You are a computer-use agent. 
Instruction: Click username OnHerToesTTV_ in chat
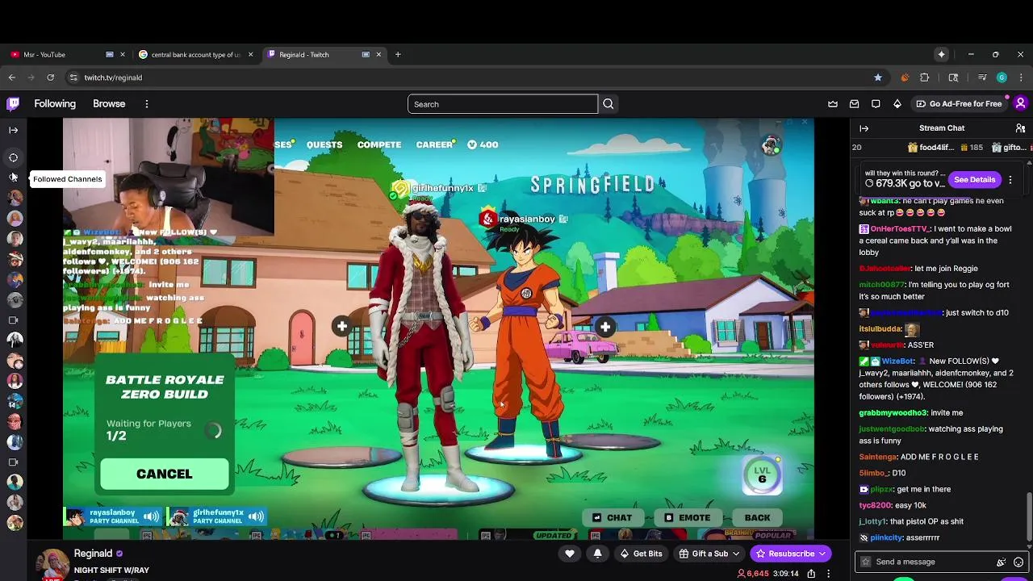point(900,229)
